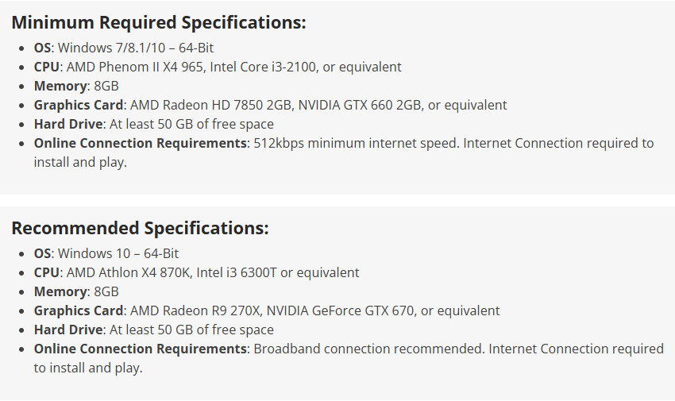Click the Hard Drive label under Recommended specs

(x=67, y=330)
